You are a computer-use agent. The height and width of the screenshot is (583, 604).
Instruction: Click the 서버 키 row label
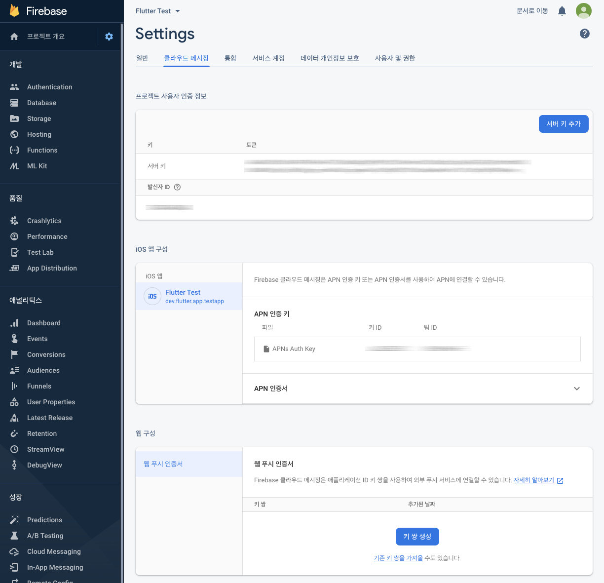pos(157,166)
